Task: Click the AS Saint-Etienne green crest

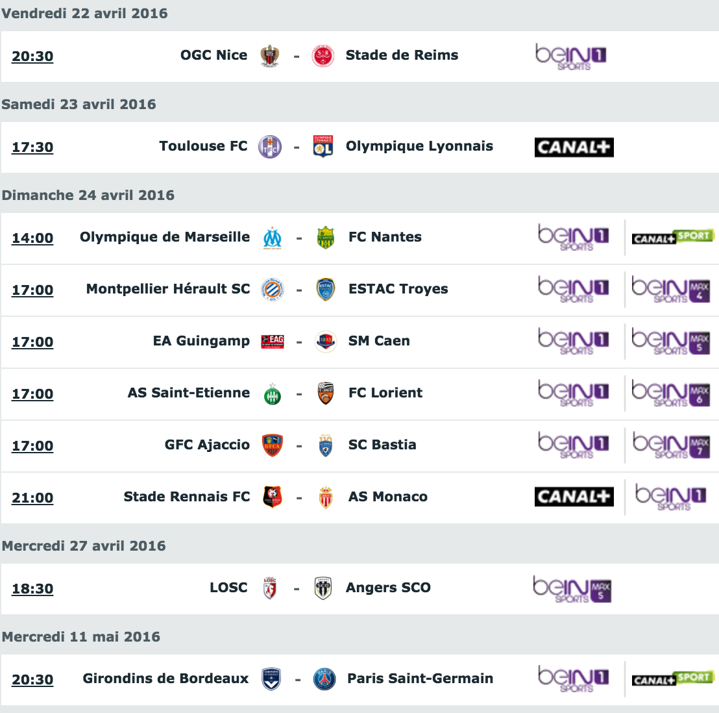Action: (273, 394)
